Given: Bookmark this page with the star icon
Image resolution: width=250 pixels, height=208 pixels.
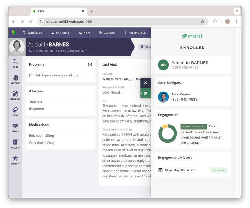Looking at the screenshot, I should click(x=203, y=22).
